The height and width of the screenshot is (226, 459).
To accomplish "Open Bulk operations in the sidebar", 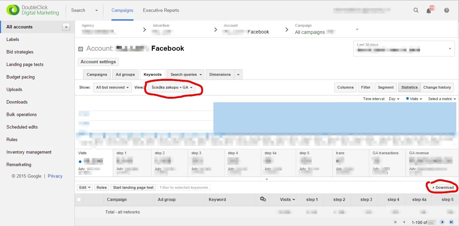I will point(22,115).
